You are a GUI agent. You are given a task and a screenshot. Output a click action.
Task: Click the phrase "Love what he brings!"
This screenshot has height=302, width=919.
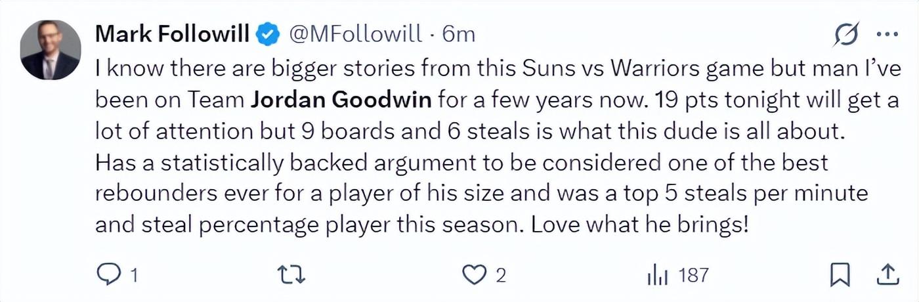pyautogui.click(x=639, y=225)
